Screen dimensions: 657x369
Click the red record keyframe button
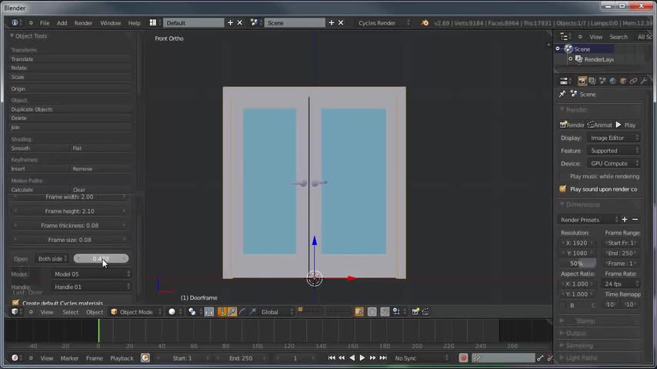pyautogui.click(x=463, y=358)
